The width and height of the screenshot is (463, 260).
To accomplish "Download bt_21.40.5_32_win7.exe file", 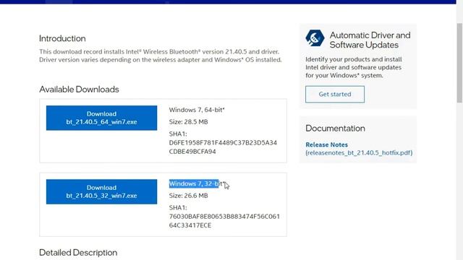I will point(101,191).
